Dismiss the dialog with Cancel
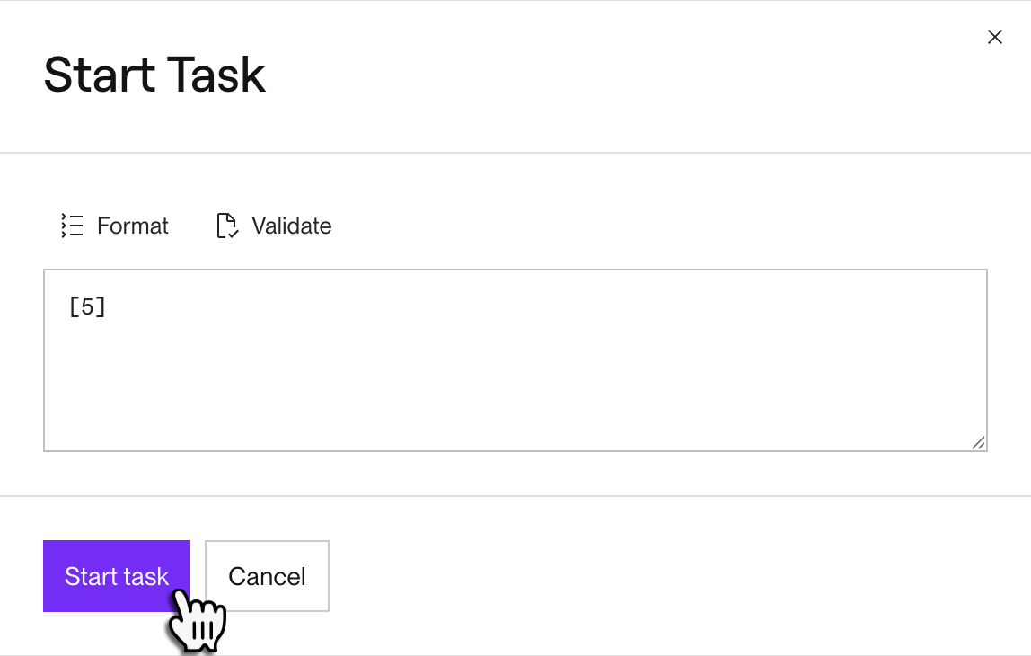Viewport: 1031px width, 656px height. click(x=267, y=576)
